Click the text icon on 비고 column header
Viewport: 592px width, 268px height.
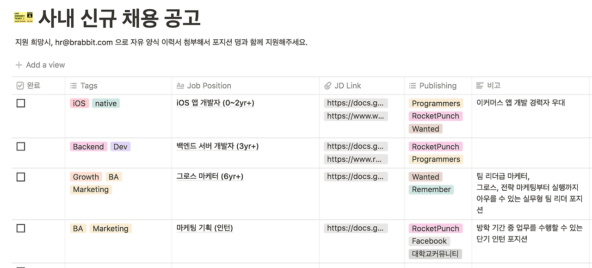coord(480,85)
